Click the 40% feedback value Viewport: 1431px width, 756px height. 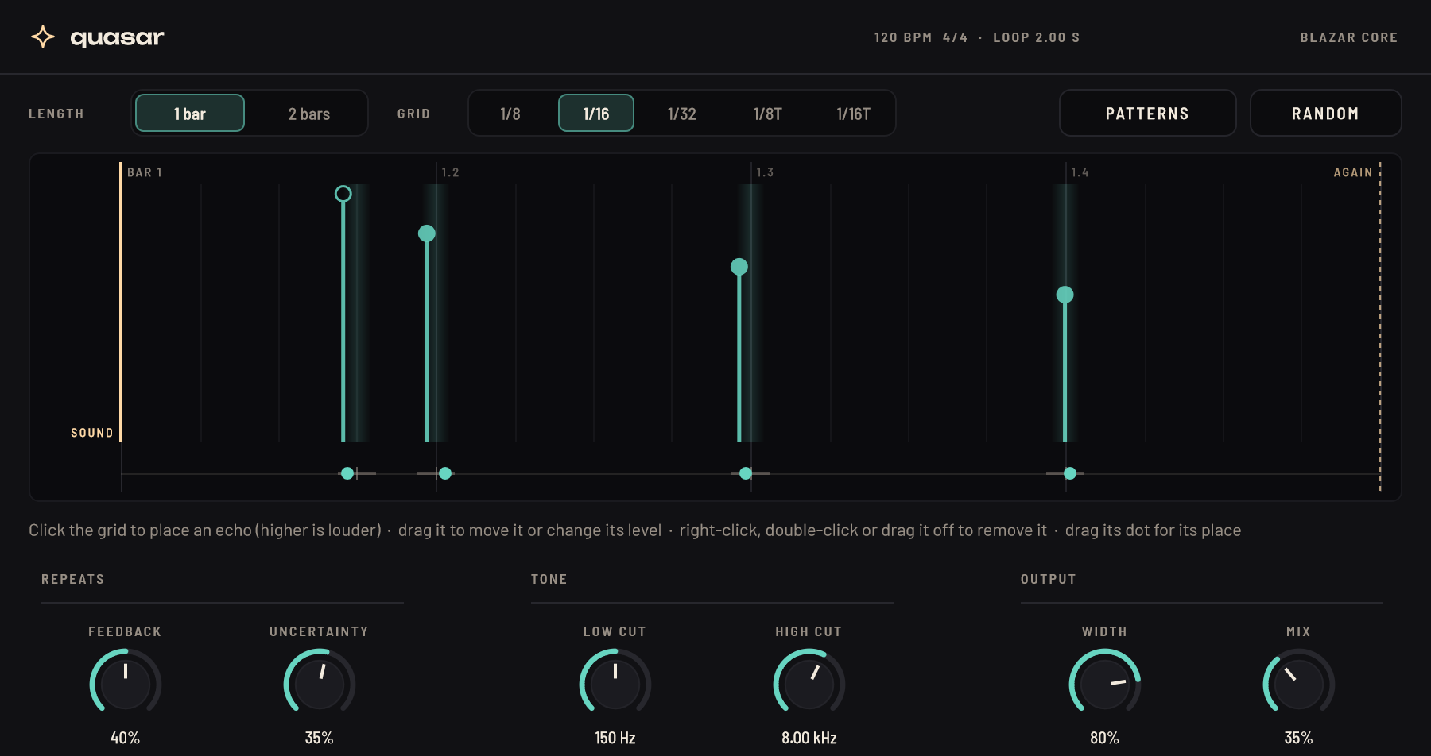tap(126, 738)
